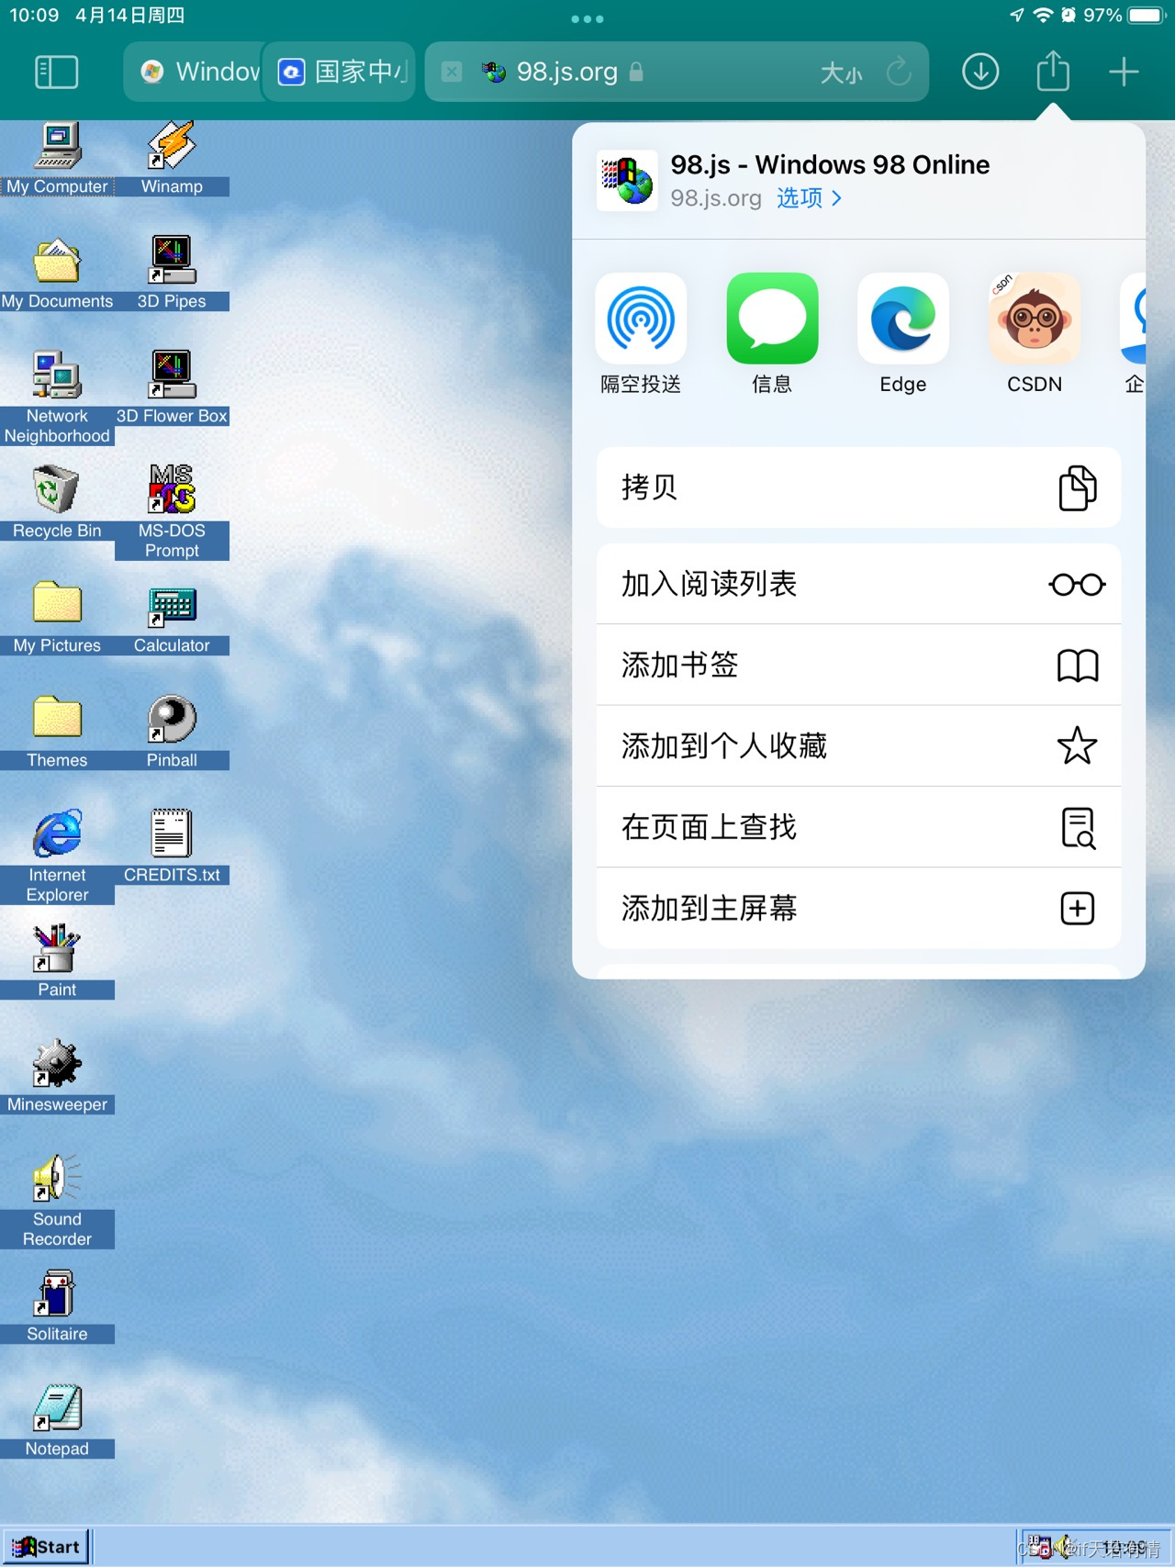Switch to the Windov tab
The image size is (1175, 1567).
click(194, 72)
